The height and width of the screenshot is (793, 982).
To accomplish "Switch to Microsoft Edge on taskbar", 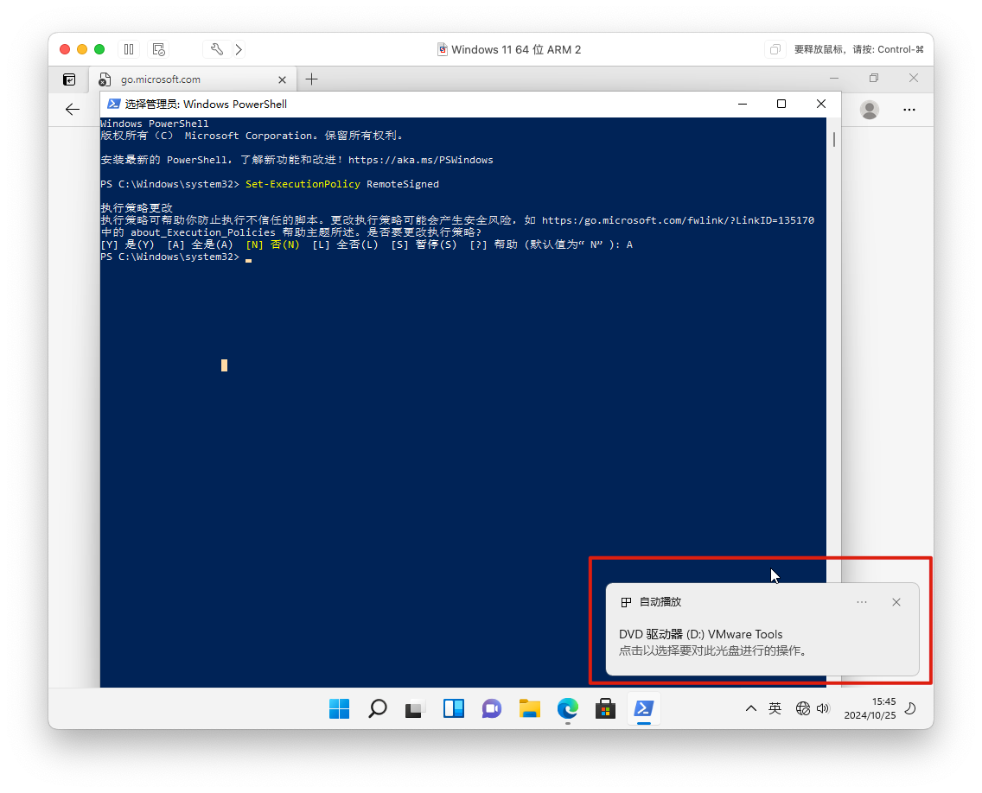I will tap(568, 708).
